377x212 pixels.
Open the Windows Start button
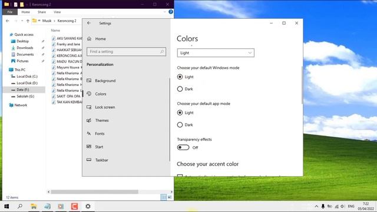[x=6, y=206]
